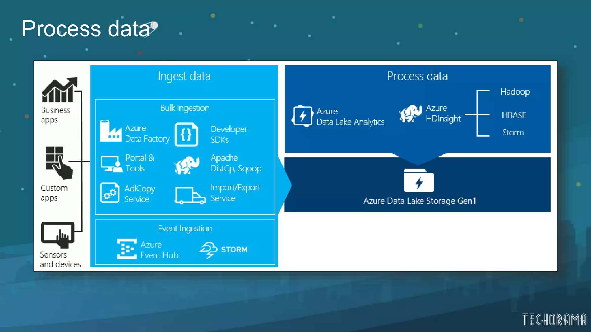
Task: Click the "AdlCopy Service" text
Action: tap(140, 194)
